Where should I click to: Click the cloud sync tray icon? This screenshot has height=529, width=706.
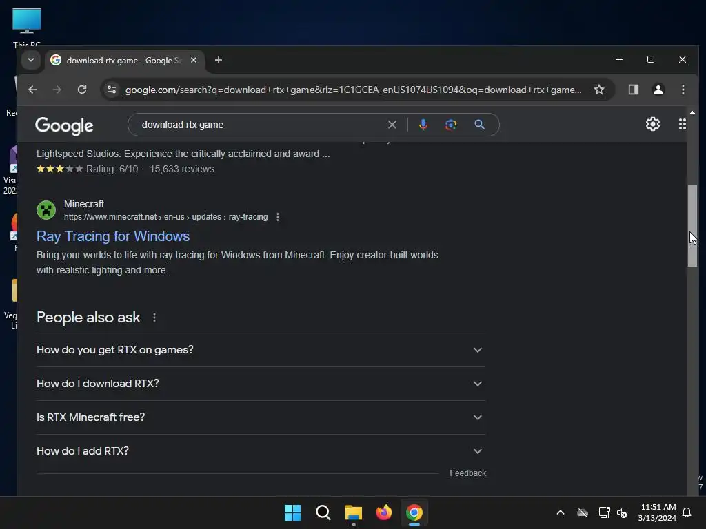[x=583, y=512]
